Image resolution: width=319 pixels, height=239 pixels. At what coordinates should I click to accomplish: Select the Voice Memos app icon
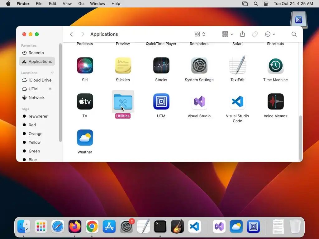[275, 101]
